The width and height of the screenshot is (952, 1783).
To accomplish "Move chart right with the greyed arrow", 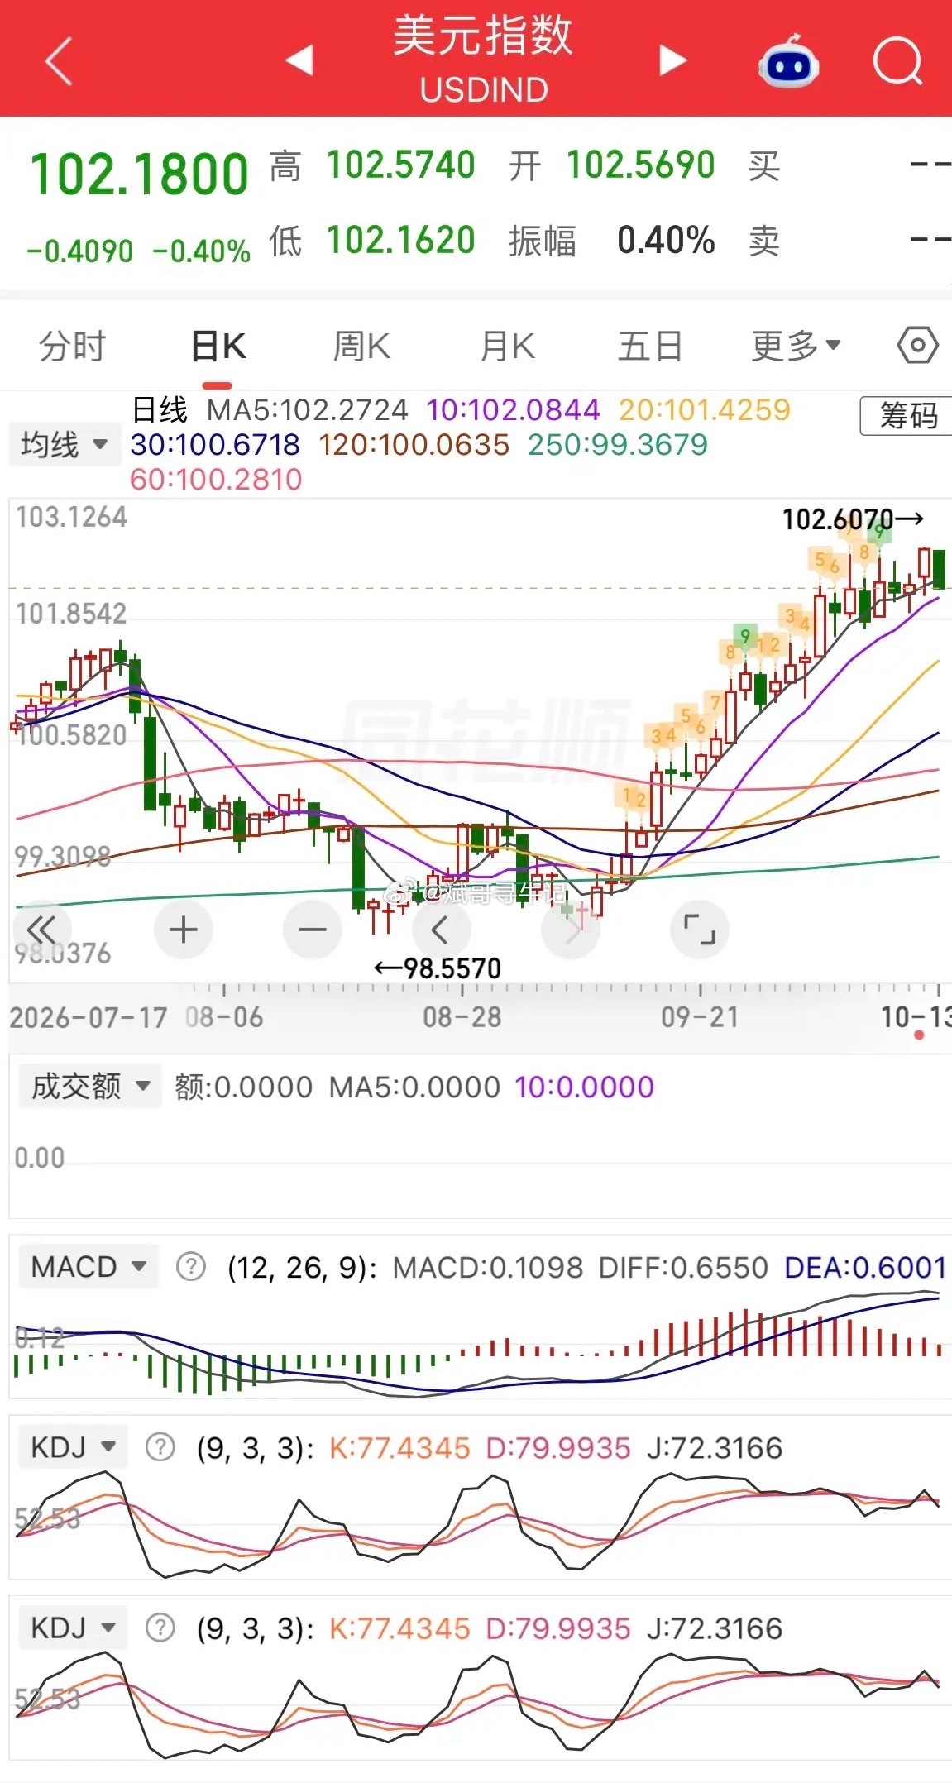I will [x=570, y=930].
